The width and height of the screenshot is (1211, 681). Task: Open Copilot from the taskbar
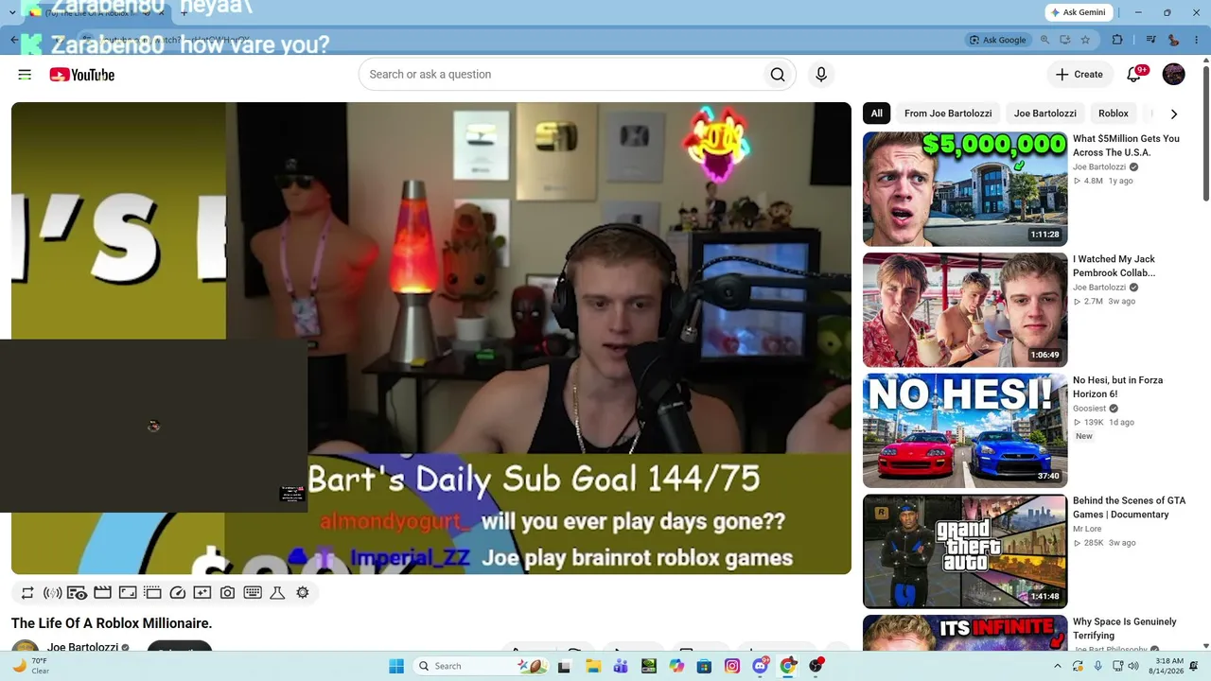tap(676, 666)
